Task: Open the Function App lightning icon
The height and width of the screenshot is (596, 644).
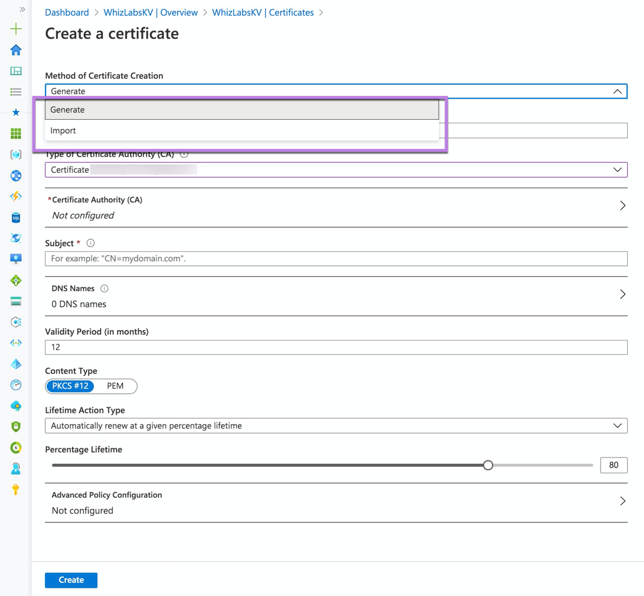Action: point(16,196)
